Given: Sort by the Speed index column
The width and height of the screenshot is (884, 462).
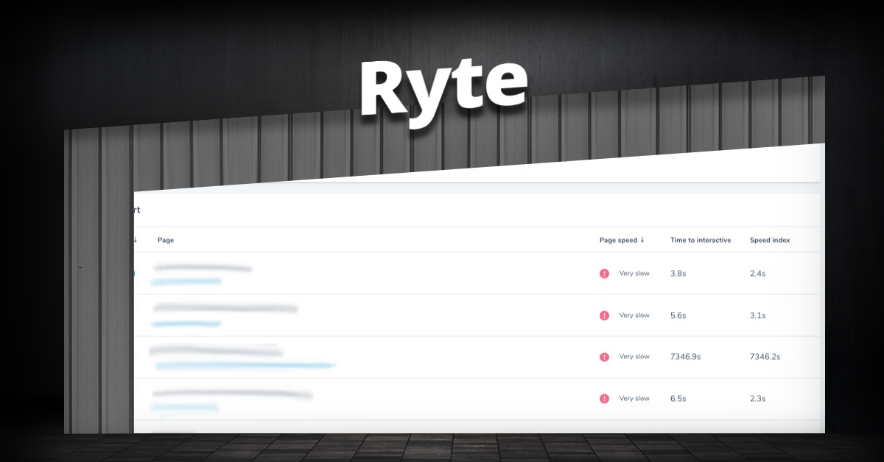Looking at the screenshot, I should pos(769,239).
